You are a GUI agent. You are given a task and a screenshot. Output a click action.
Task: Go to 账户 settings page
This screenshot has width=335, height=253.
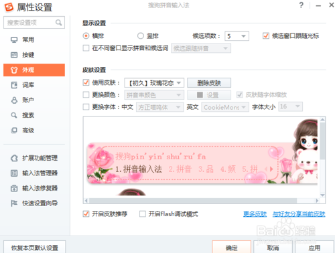click(x=34, y=100)
